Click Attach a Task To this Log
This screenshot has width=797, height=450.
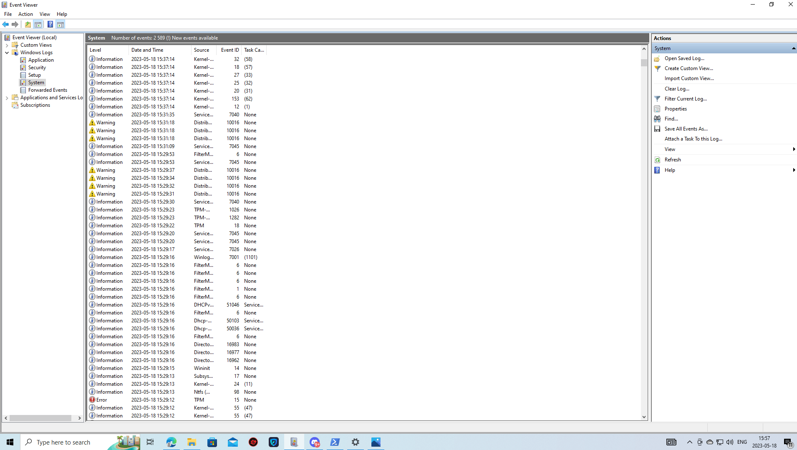pos(693,139)
